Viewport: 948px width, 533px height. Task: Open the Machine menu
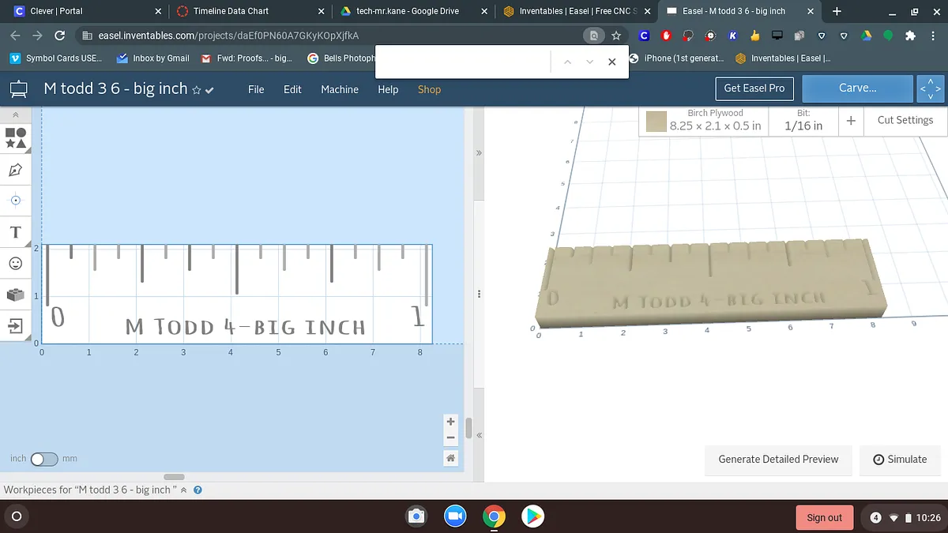pos(340,89)
